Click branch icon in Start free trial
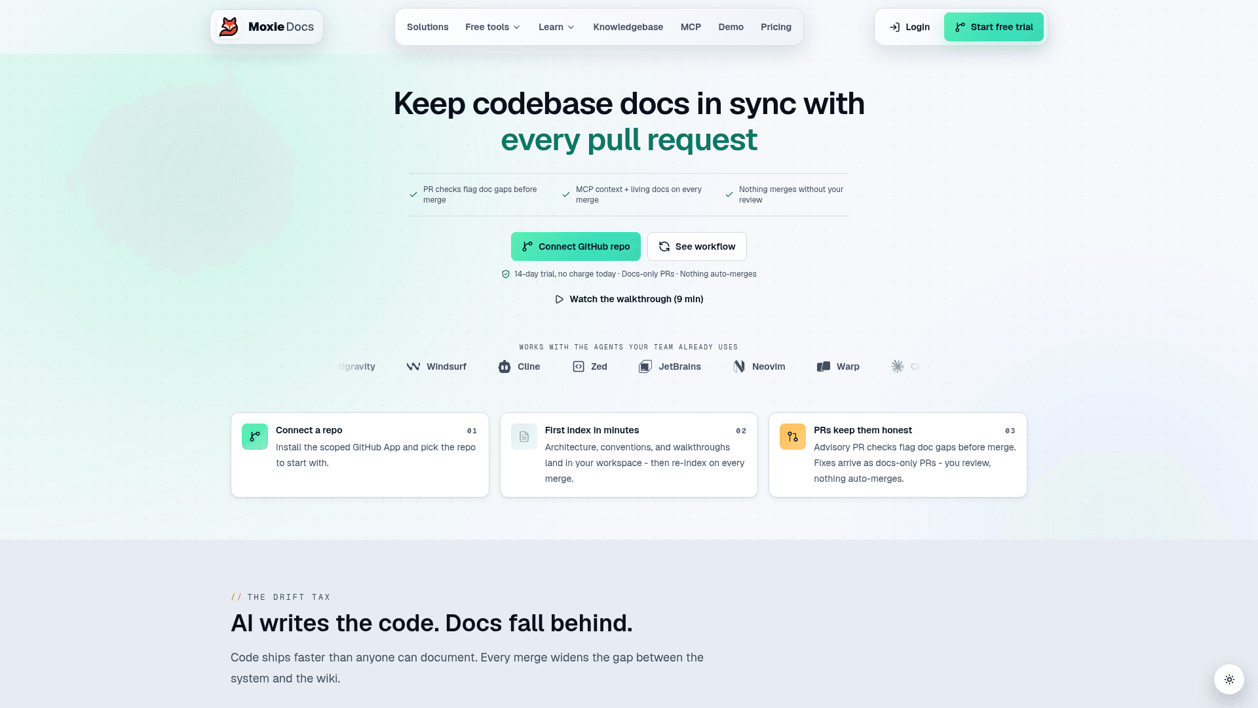1258x708 pixels. [x=960, y=27]
